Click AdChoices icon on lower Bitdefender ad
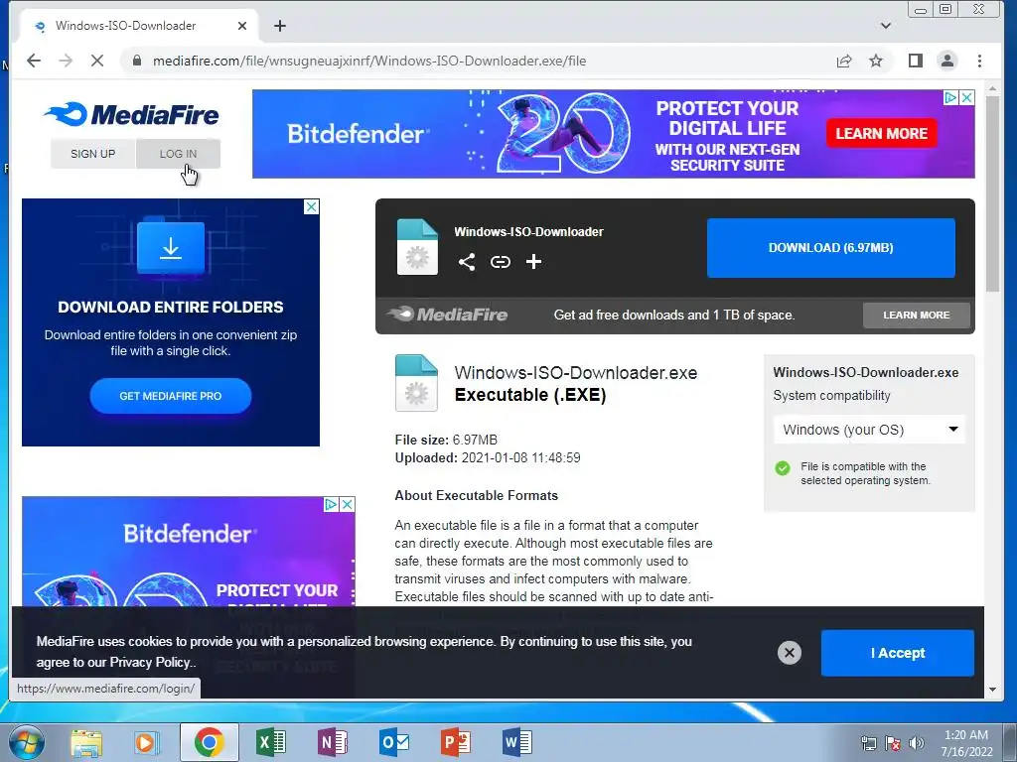1017x762 pixels. 331,504
